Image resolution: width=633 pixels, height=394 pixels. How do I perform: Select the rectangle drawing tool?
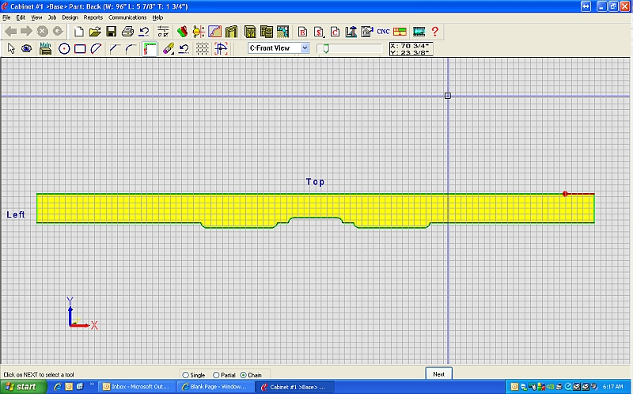tap(80, 48)
